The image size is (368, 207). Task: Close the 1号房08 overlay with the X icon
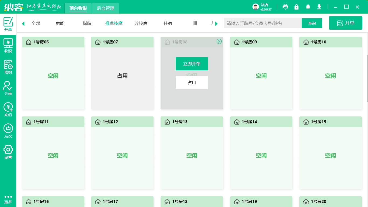(219, 41)
